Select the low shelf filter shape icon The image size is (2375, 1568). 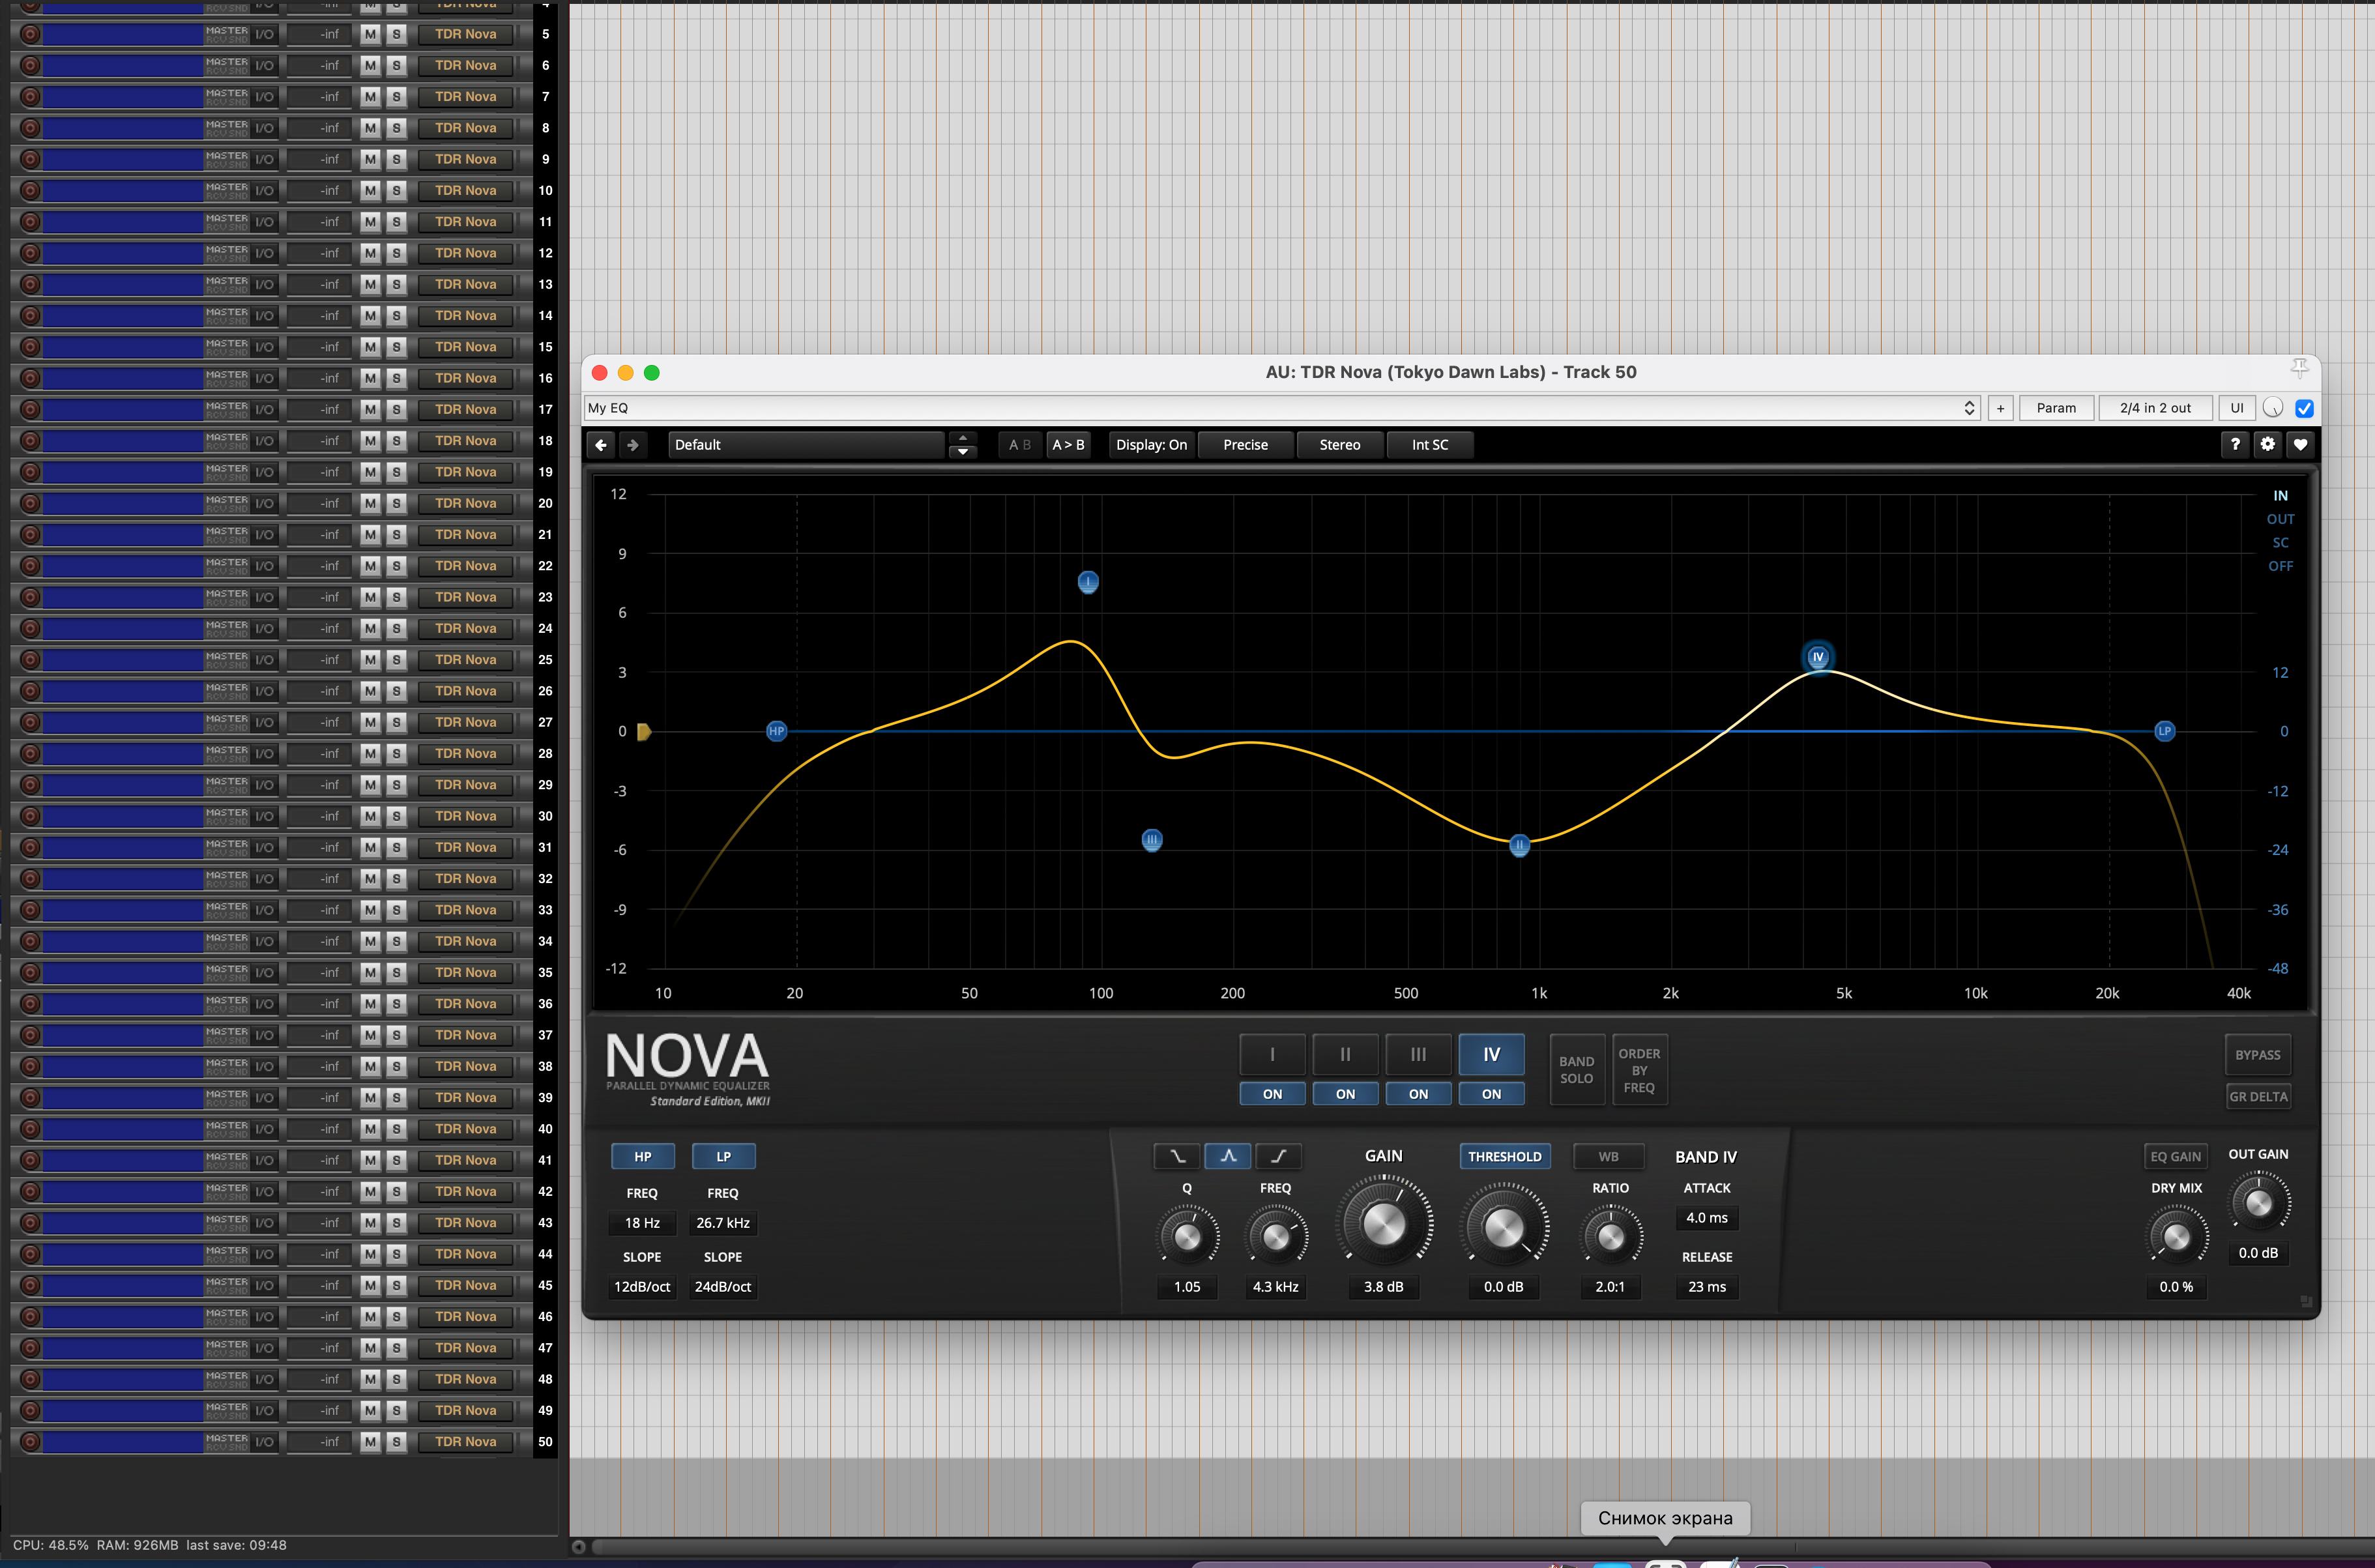pyautogui.click(x=1177, y=1156)
